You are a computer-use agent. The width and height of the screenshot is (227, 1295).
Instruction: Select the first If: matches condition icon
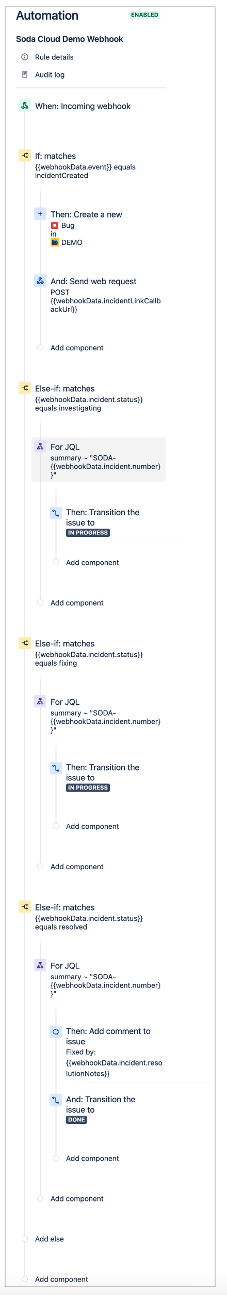click(x=24, y=156)
